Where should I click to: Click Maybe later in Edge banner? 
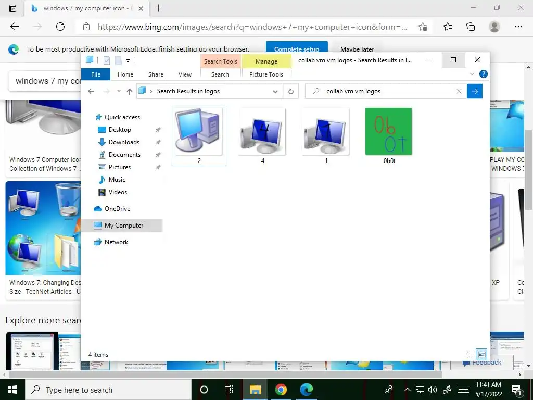coord(357,49)
